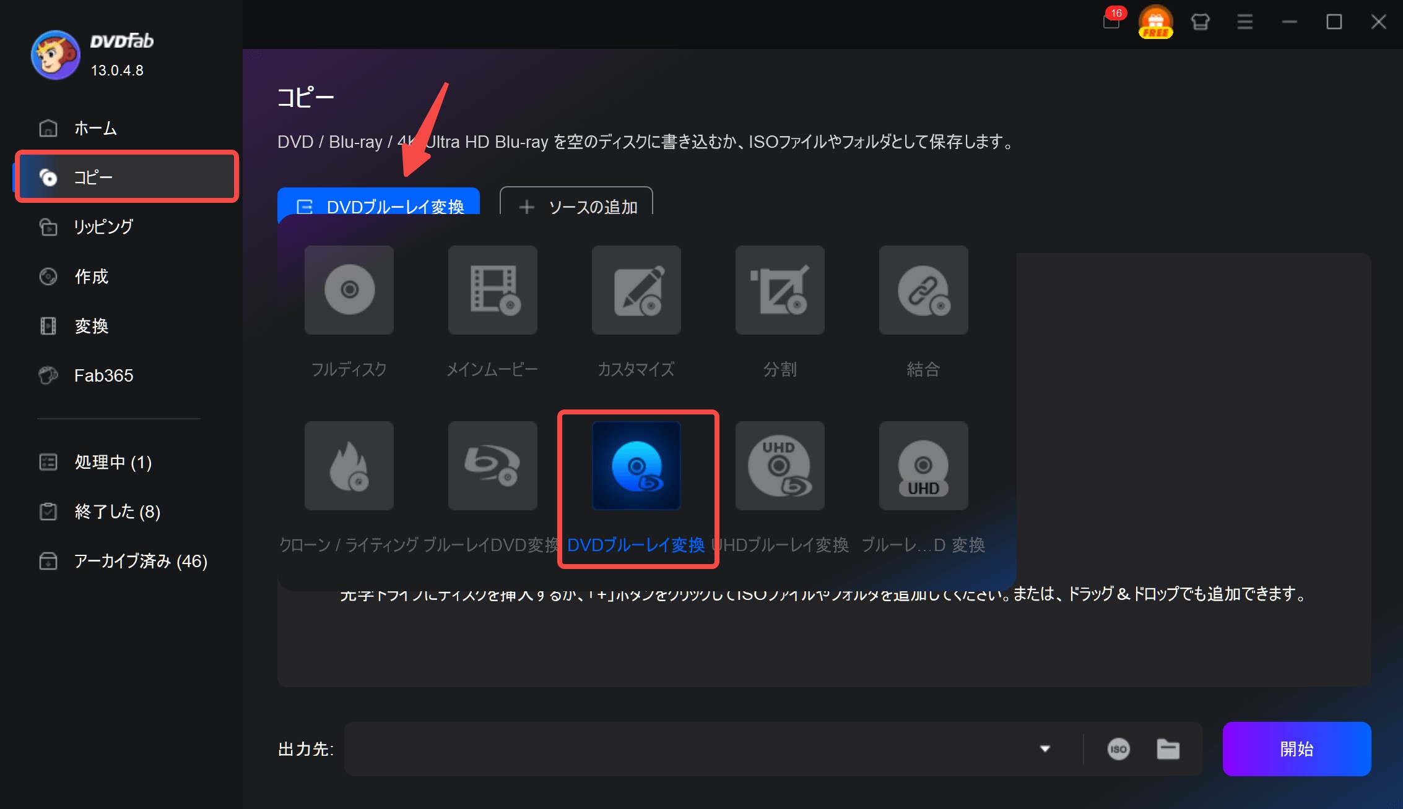Select the 分割 (Split) mode icon
Viewport: 1403px width, 809px height.
pos(780,290)
